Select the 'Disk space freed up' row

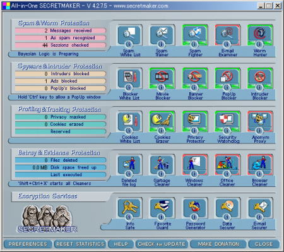[61, 167]
